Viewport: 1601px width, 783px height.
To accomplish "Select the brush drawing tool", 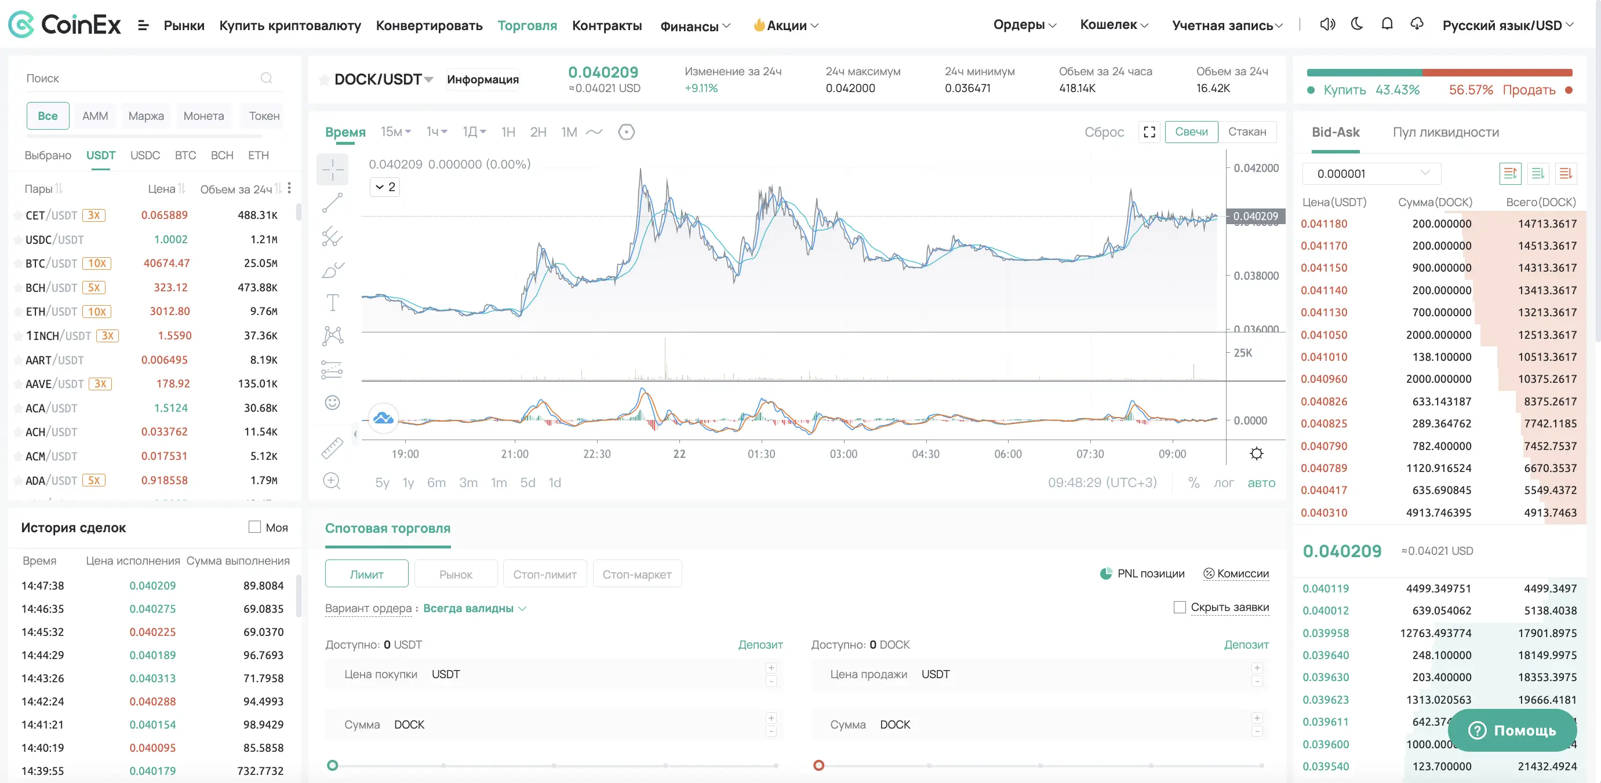I will pyautogui.click(x=333, y=269).
